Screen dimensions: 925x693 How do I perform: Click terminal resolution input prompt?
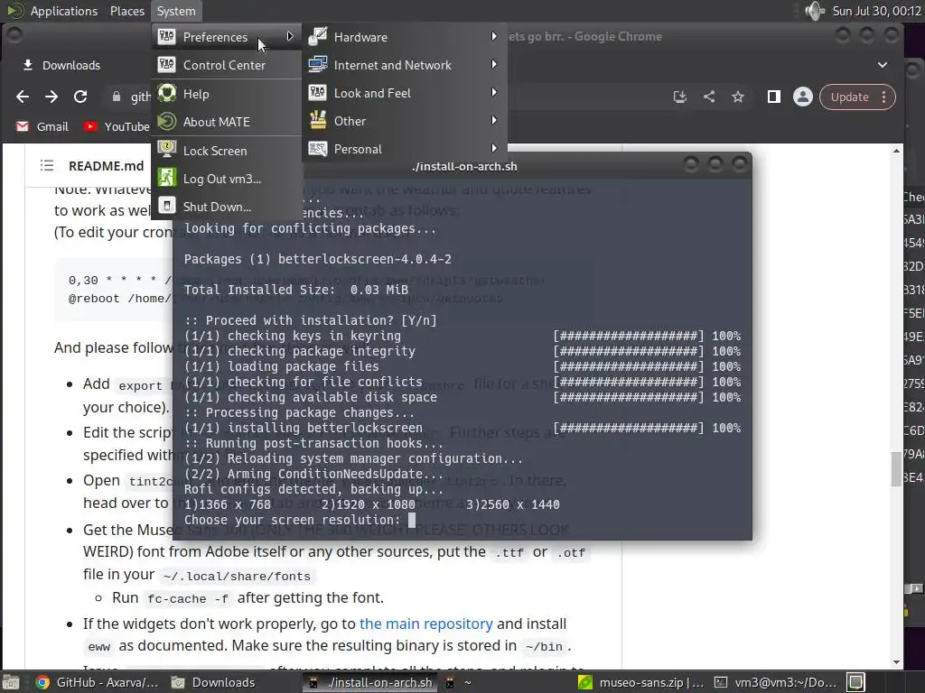pyautogui.click(x=412, y=520)
